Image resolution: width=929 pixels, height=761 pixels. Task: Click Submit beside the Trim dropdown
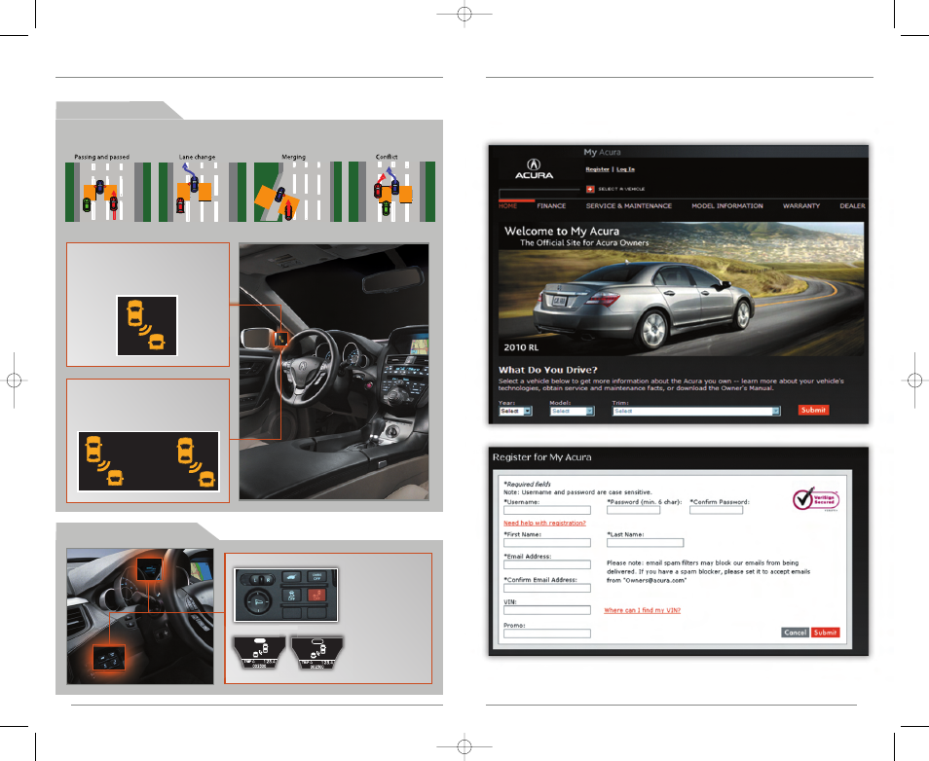click(813, 410)
